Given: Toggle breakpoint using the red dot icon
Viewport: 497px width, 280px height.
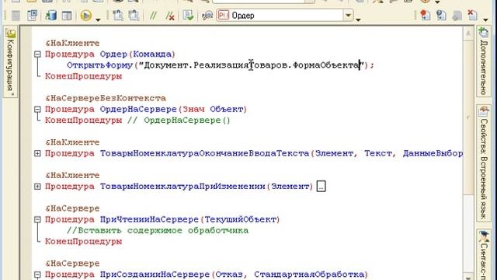Looking at the screenshot, I should 425,16.
